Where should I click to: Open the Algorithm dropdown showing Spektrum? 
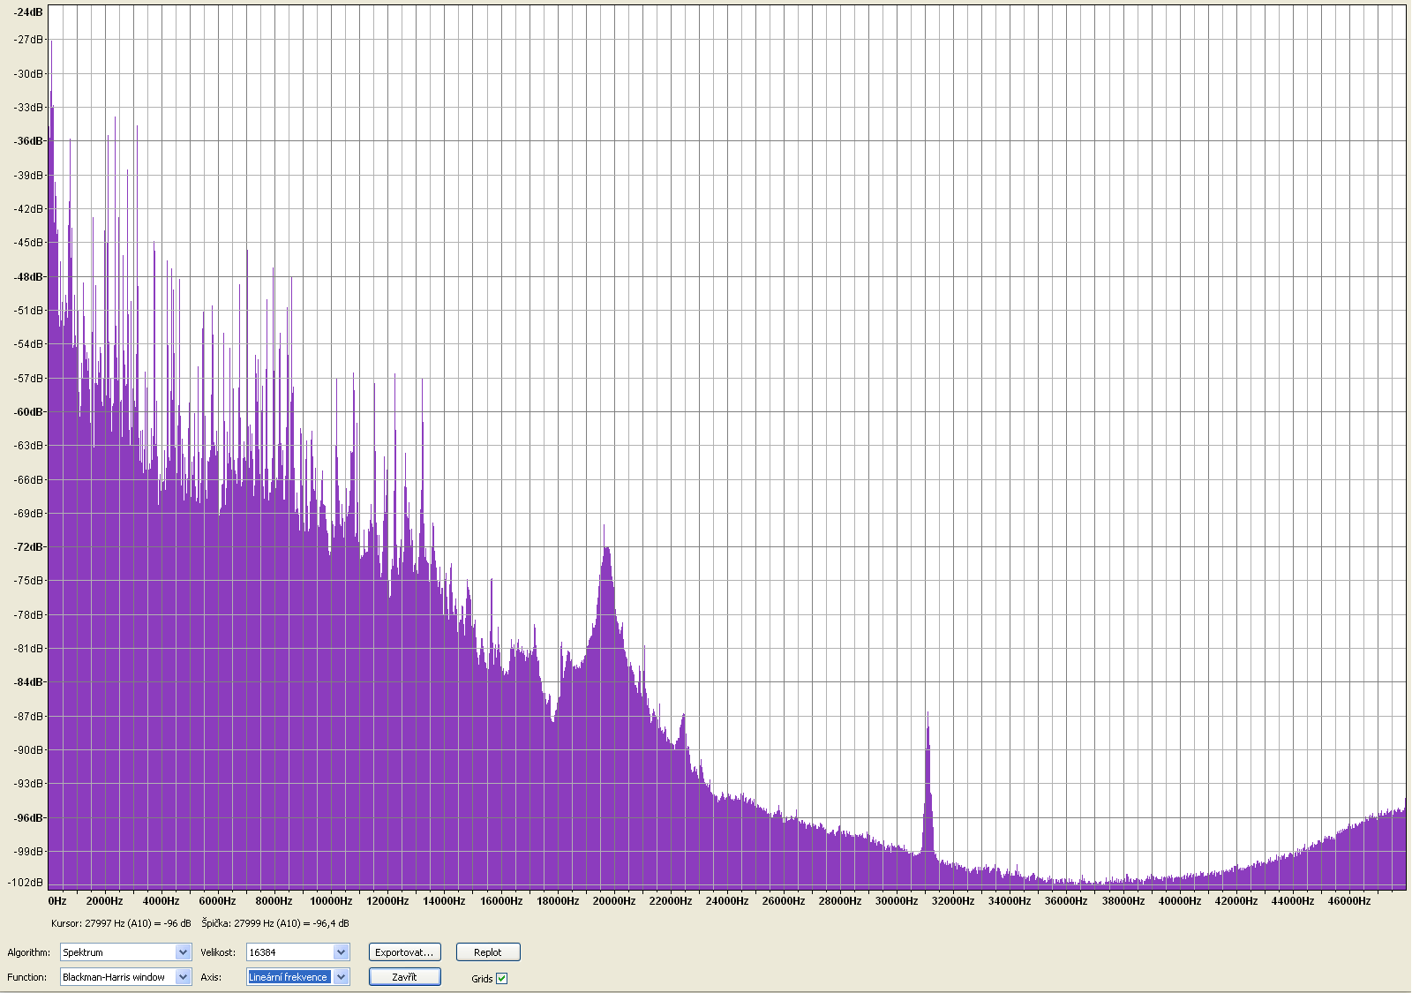pyautogui.click(x=125, y=952)
